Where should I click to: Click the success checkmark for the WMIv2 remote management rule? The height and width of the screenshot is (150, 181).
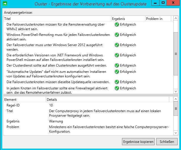point(117,24)
